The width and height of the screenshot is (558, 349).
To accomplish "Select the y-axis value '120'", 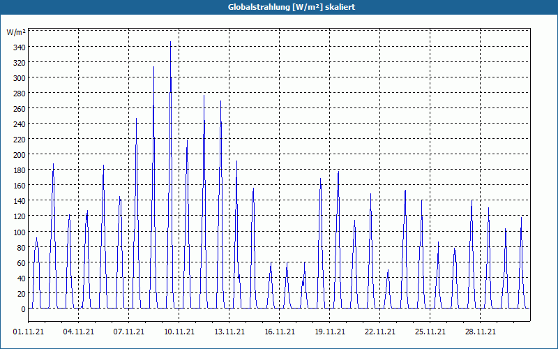I will point(20,216).
